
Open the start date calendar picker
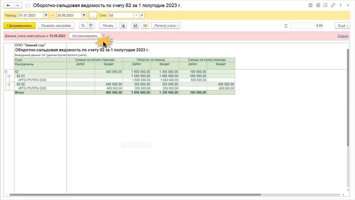pyautogui.click(x=46, y=15)
